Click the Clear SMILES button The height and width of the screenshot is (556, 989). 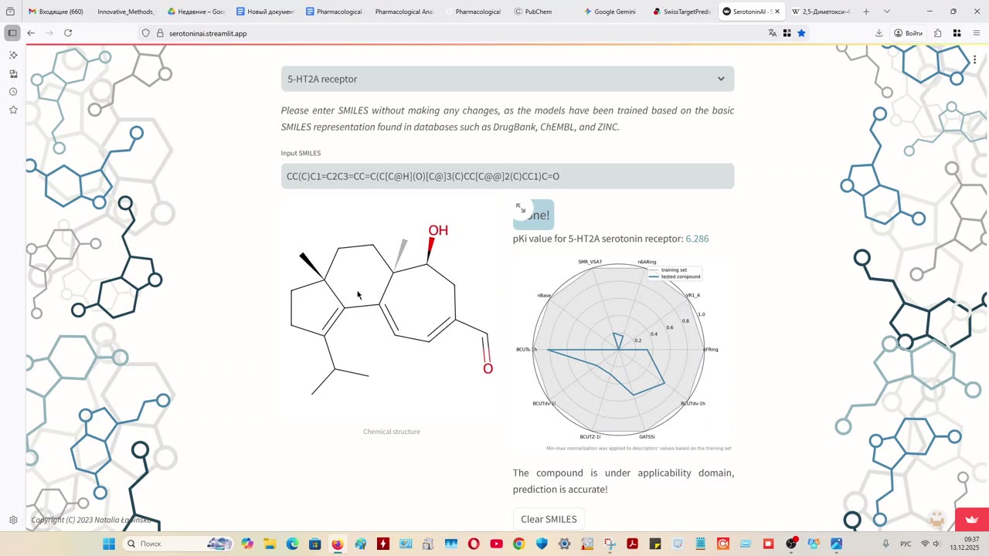[x=549, y=519]
